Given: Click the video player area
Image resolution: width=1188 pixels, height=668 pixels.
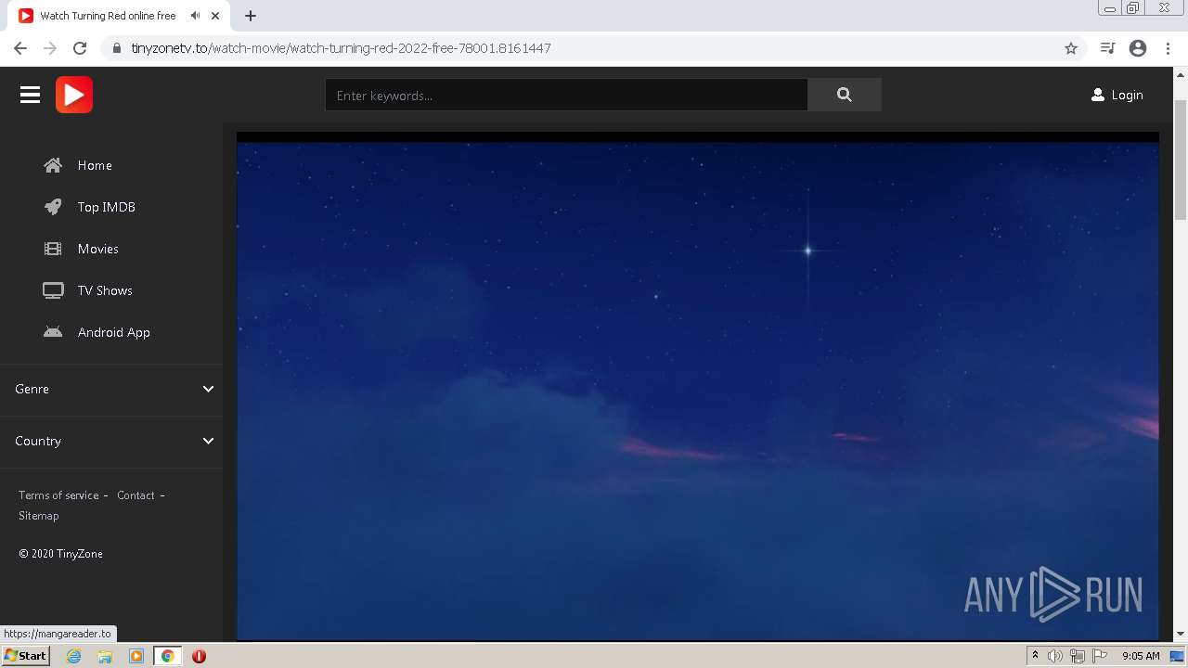Looking at the screenshot, I should tap(698, 386).
